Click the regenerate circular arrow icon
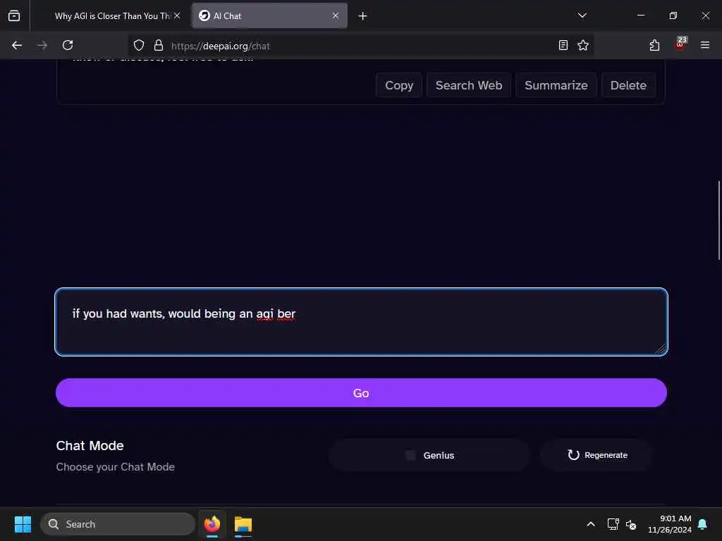Image resolution: width=722 pixels, height=541 pixels. click(x=573, y=455)
